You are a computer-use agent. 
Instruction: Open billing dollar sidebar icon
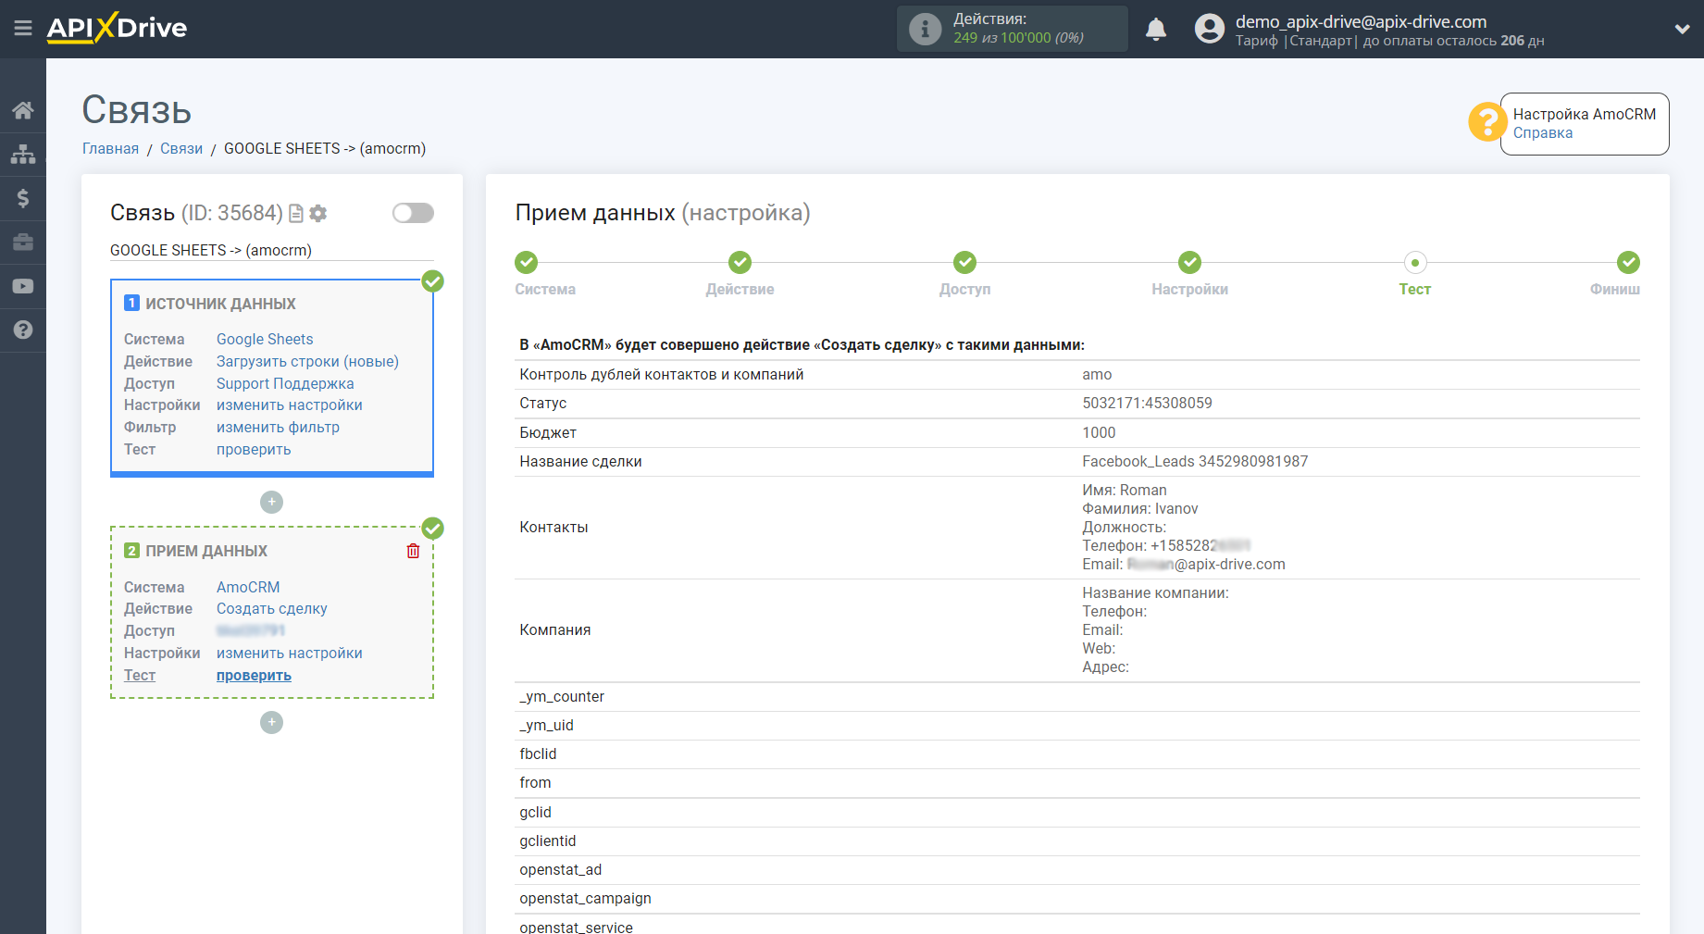(23, 198)
